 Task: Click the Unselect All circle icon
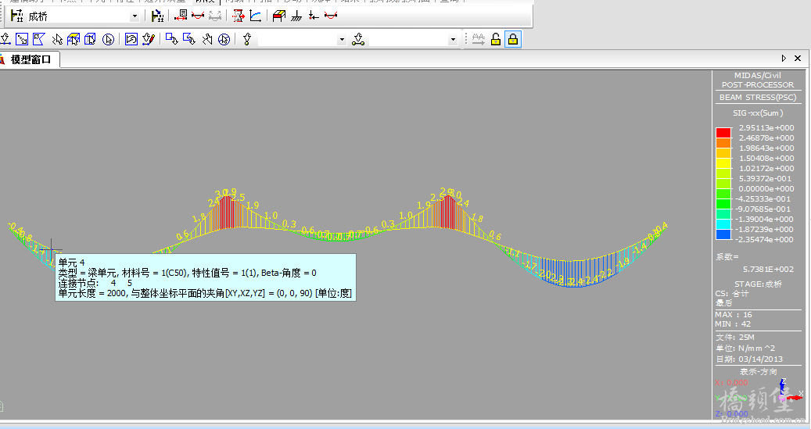224,39
